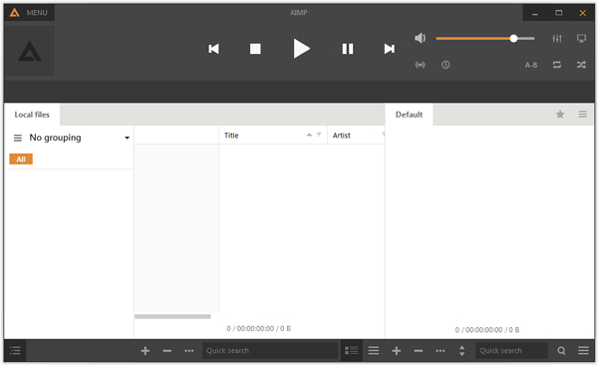The width and height of the screenshot is (598, 365).
Task: Switch to the Local files tab
Action: 32,115
